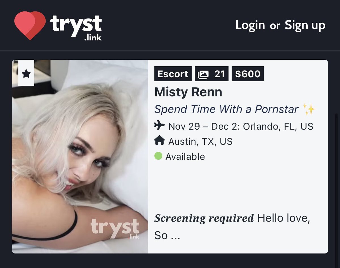Open the Misty Renn profile name
This screenshot has height=268, width=340.
[x=188, y=92]
